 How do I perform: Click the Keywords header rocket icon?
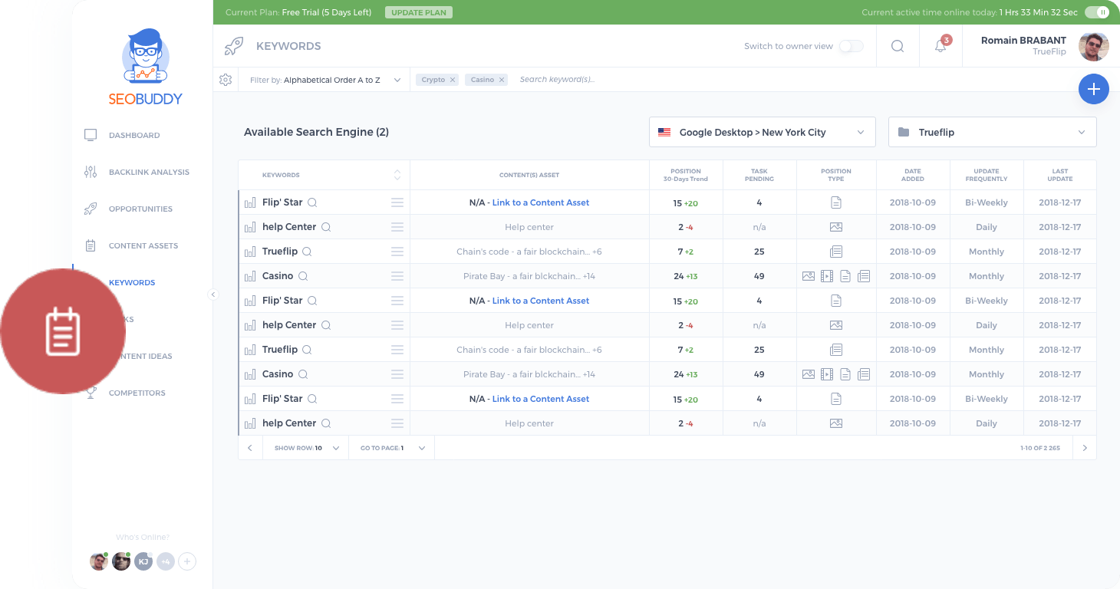click(233, 46)
